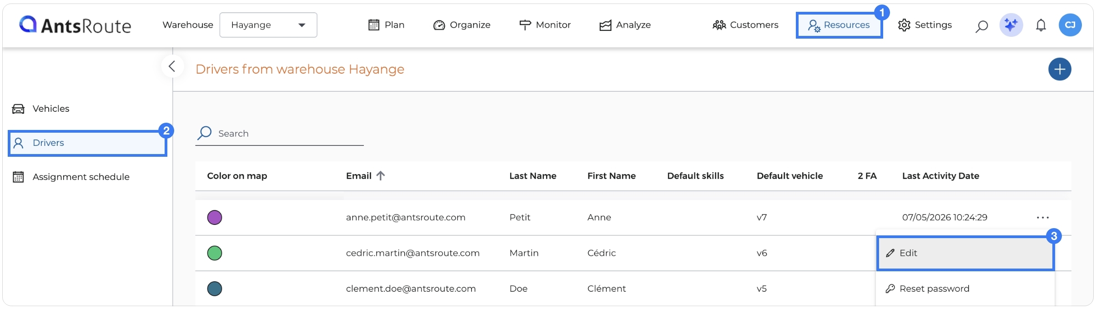Open notifications bell

(1041, 25)
